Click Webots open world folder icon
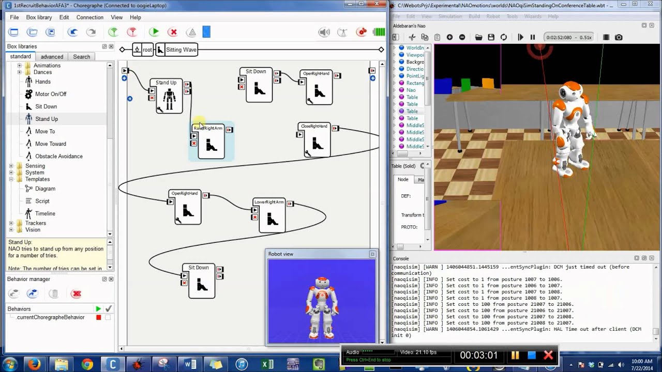The width and height of the screenshot is (662, 372). pos(479,37)
